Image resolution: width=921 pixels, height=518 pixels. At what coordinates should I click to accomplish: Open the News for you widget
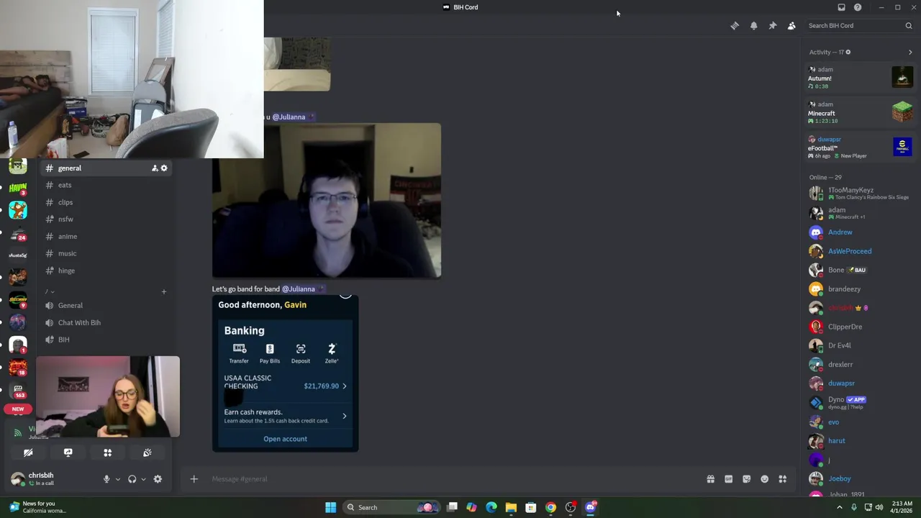pyautogui.click(x=36, y=507)
